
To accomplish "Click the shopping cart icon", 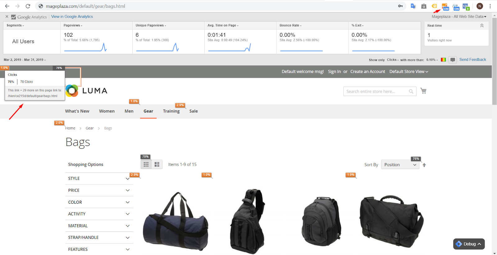I will [423, 91].
